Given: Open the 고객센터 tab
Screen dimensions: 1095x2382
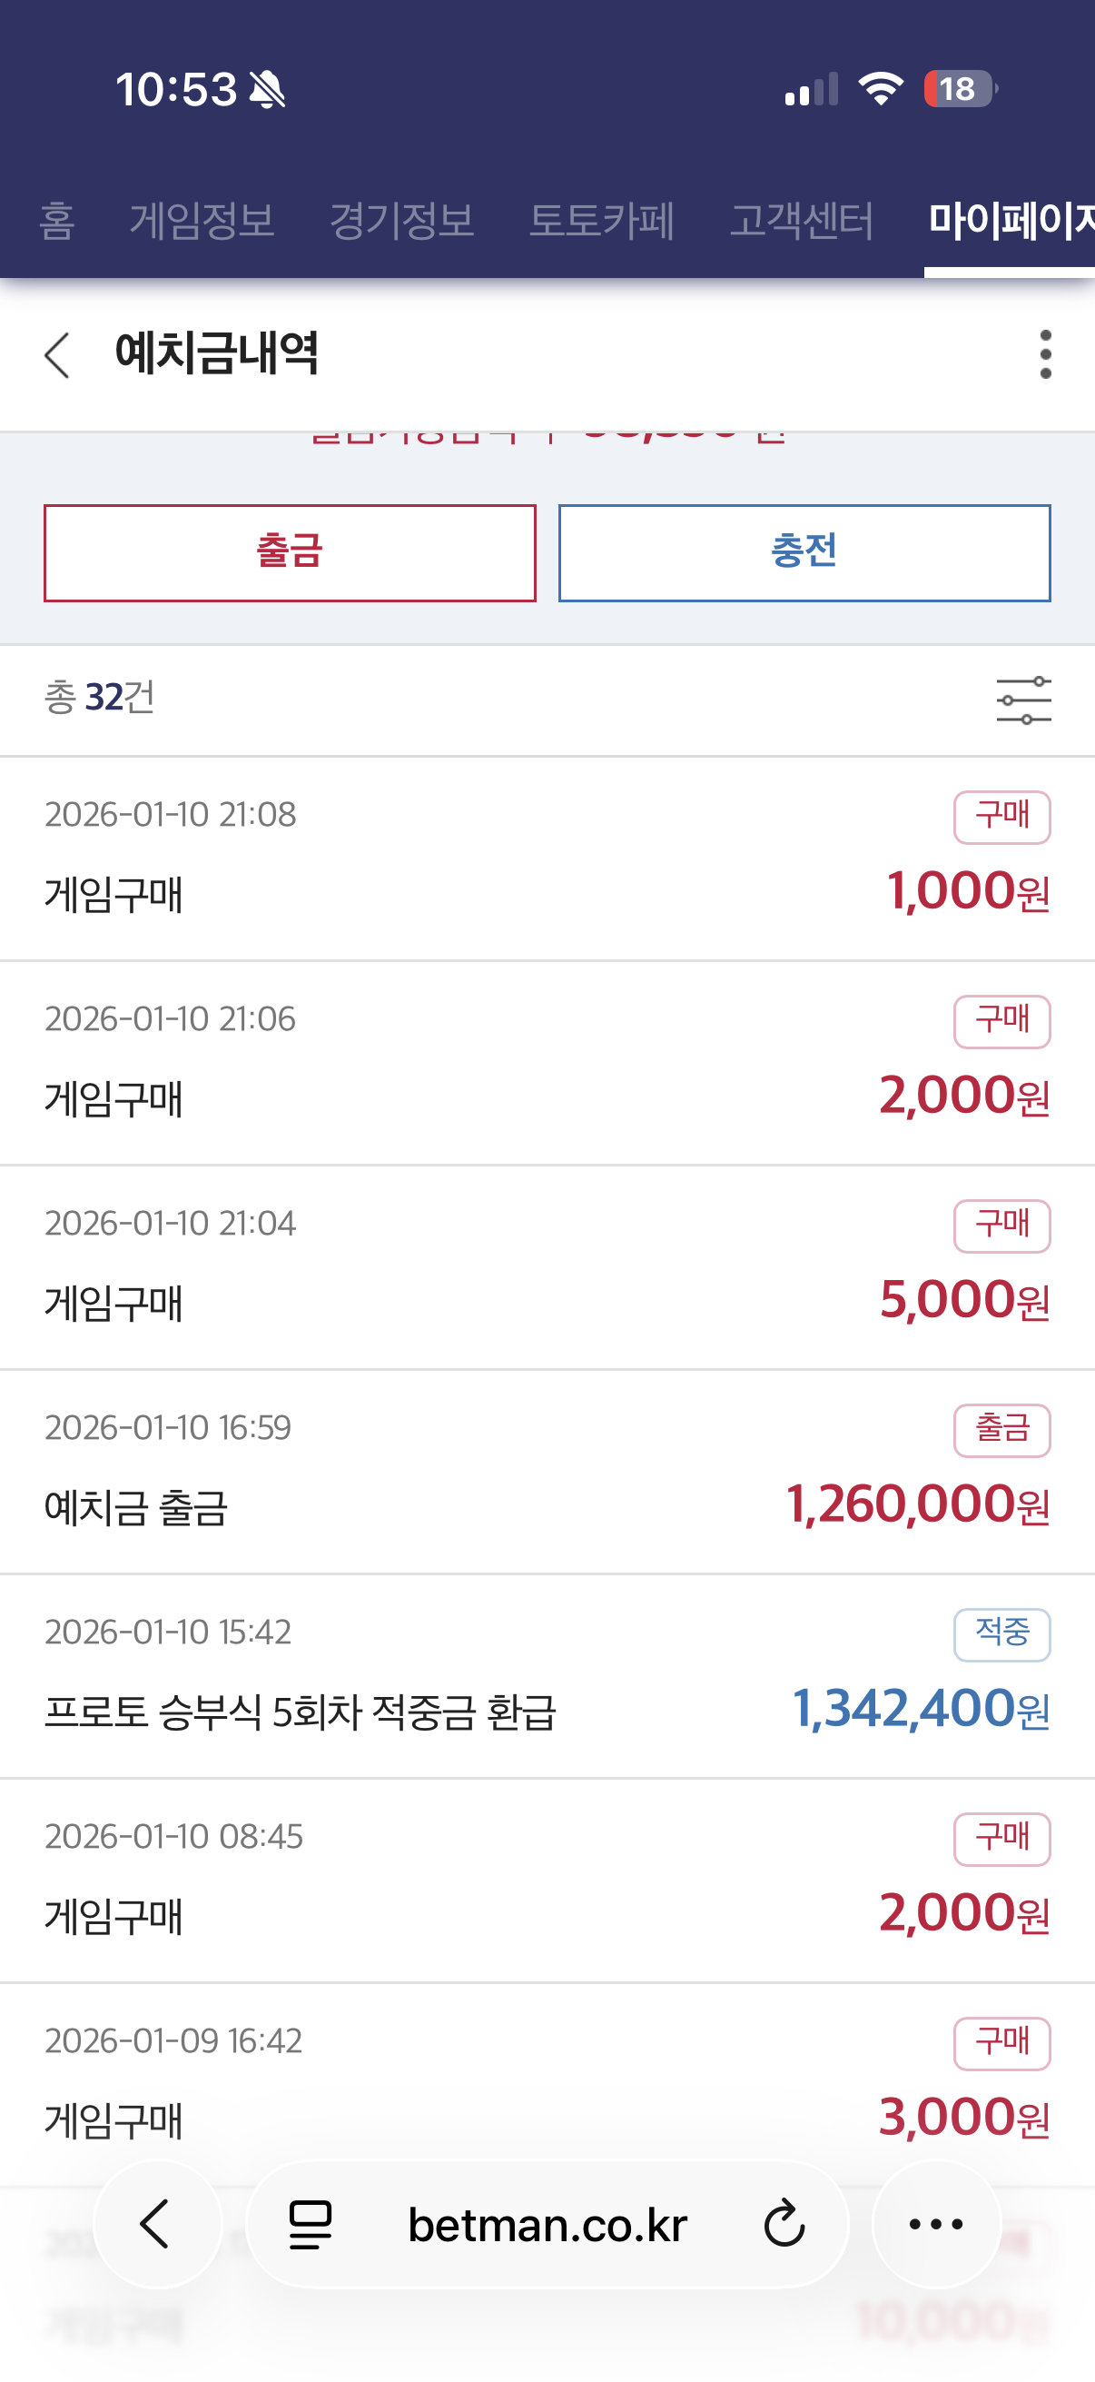Looking at the screenshot, I should click(x=801, y=221).
